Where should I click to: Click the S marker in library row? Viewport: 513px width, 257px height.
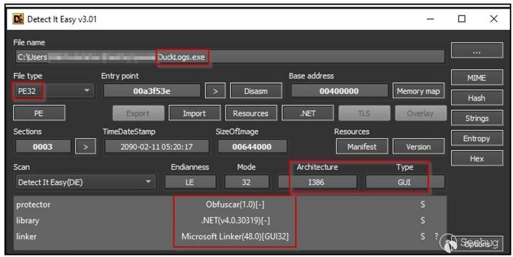point(423,220)
